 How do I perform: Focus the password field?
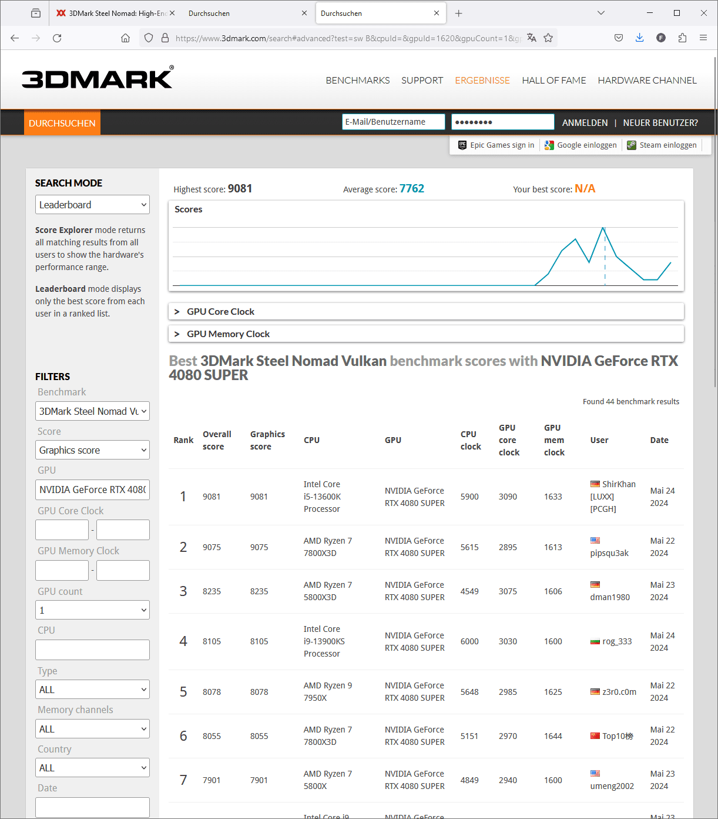[502, 122]
